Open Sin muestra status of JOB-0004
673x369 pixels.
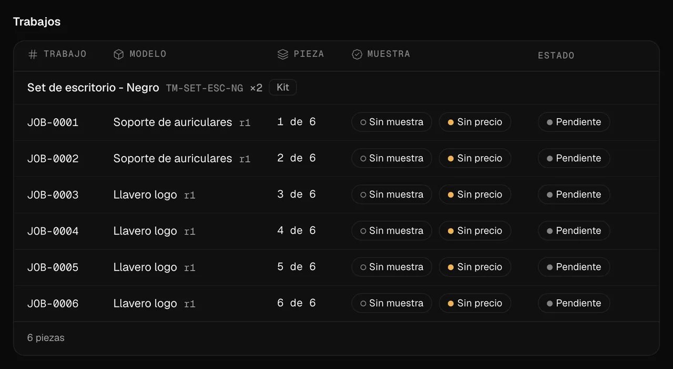coord(392,230)
